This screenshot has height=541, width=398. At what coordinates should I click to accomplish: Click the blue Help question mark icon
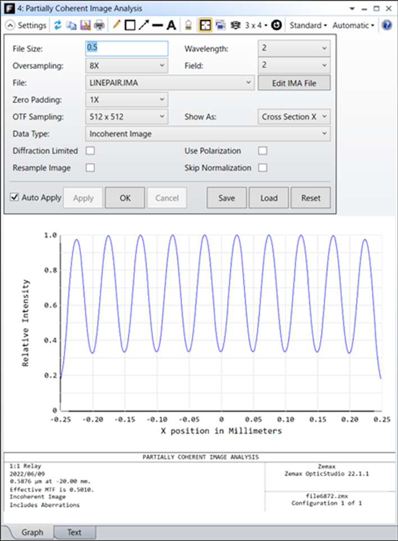[x=387, y=25]
